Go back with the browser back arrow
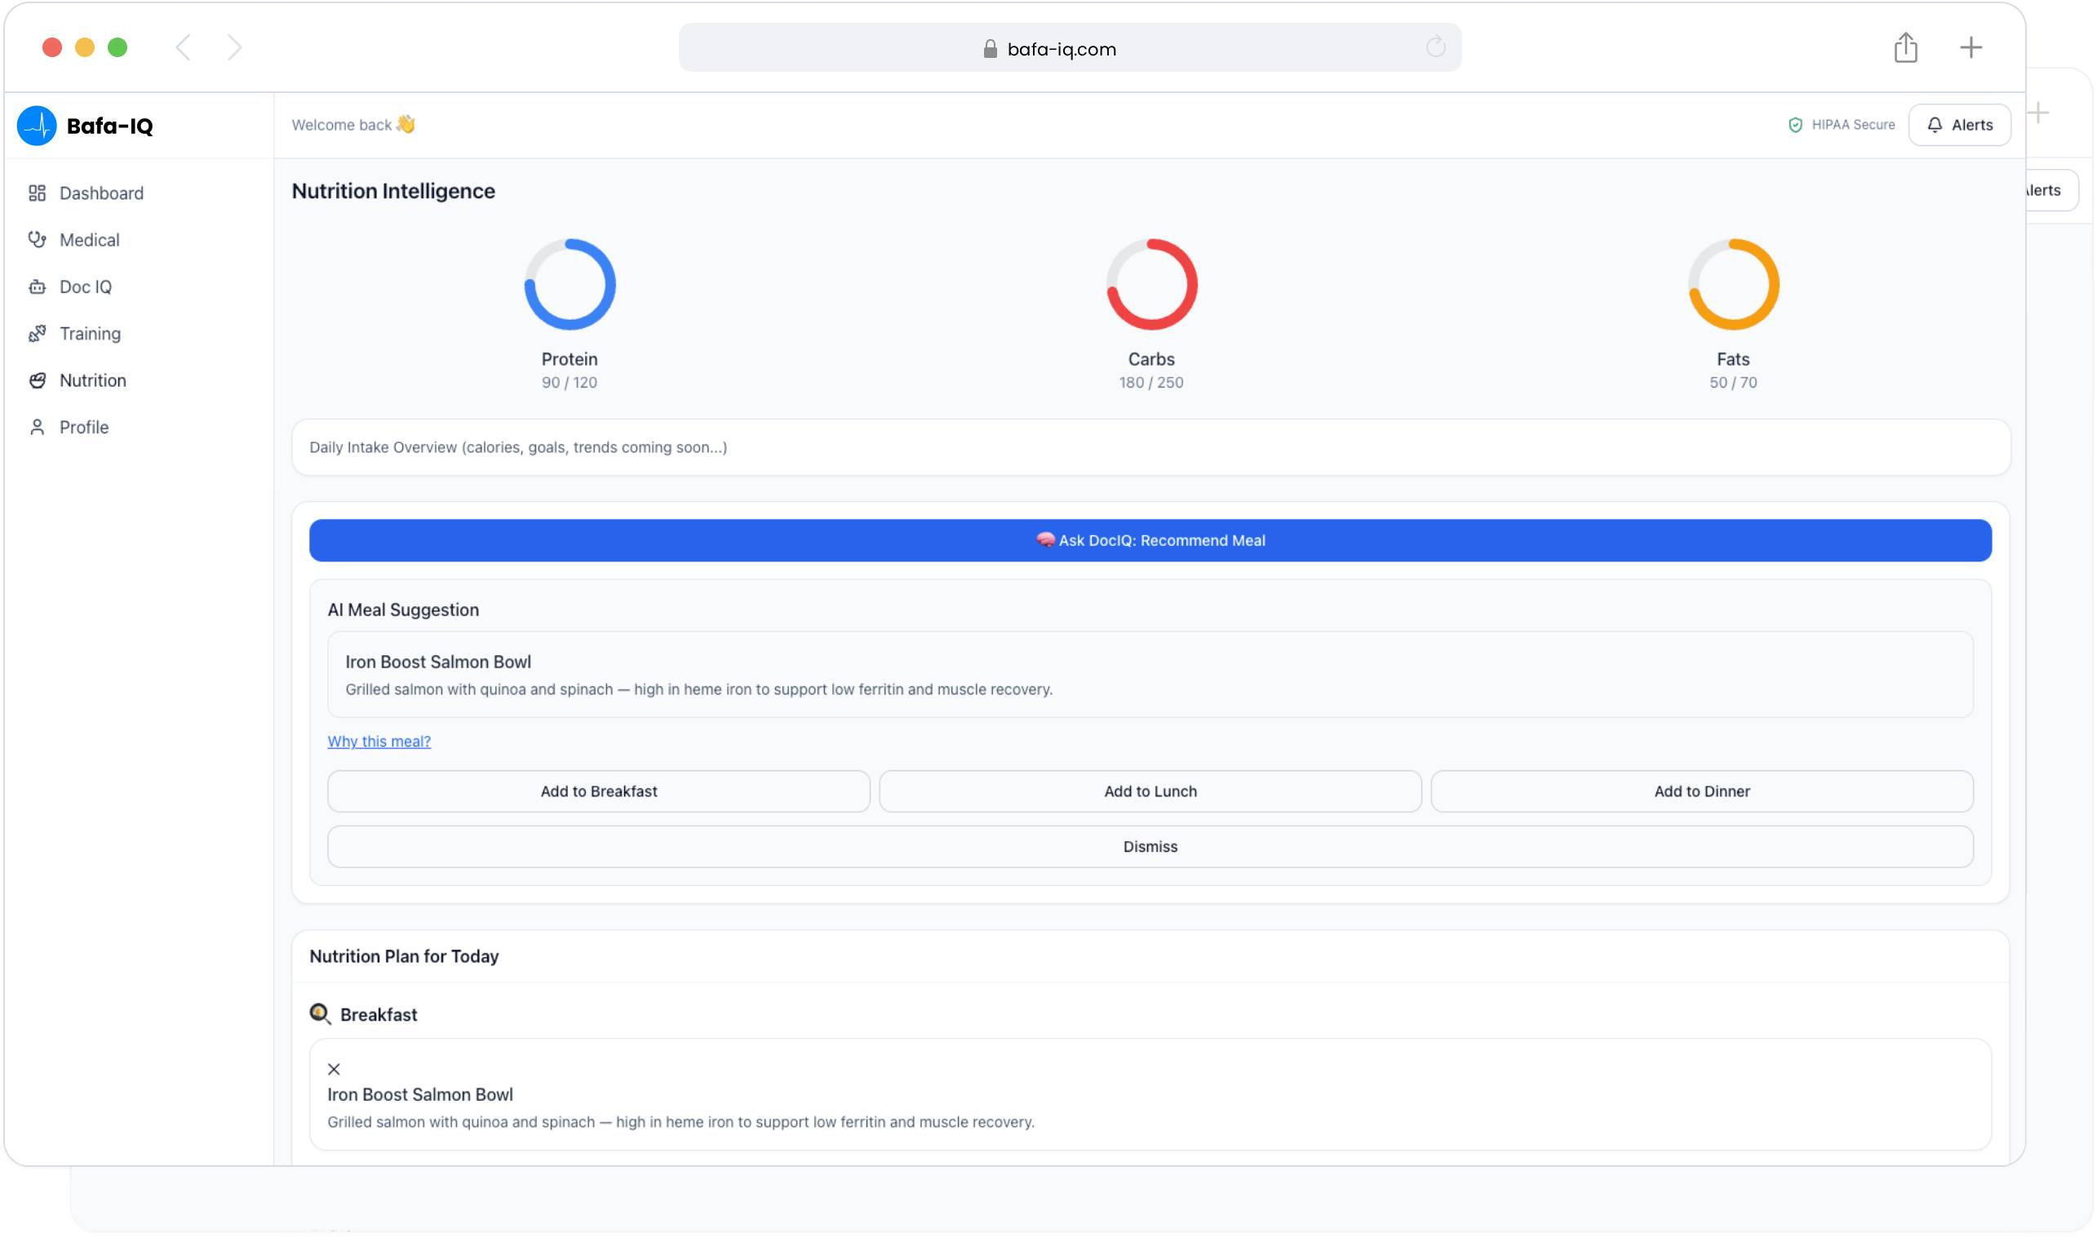2097x1237 pixels. 184,47
